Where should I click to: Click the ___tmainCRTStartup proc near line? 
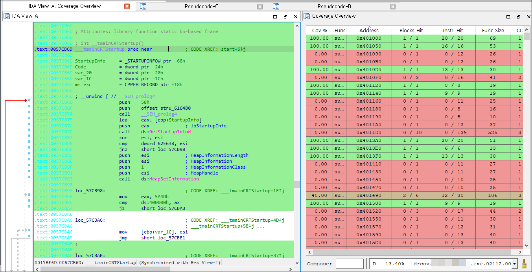click(x=164, y=49)
